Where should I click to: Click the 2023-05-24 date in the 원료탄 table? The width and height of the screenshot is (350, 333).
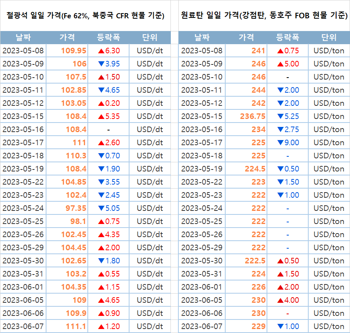click(202, 208)
